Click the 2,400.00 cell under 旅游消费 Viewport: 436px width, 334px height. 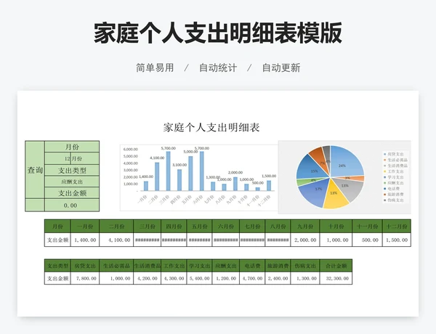point(278,278)
